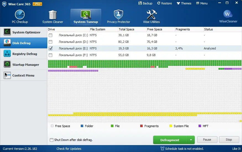Click the blue Folder legend swatch
The image size is (242, 152).
82,126
